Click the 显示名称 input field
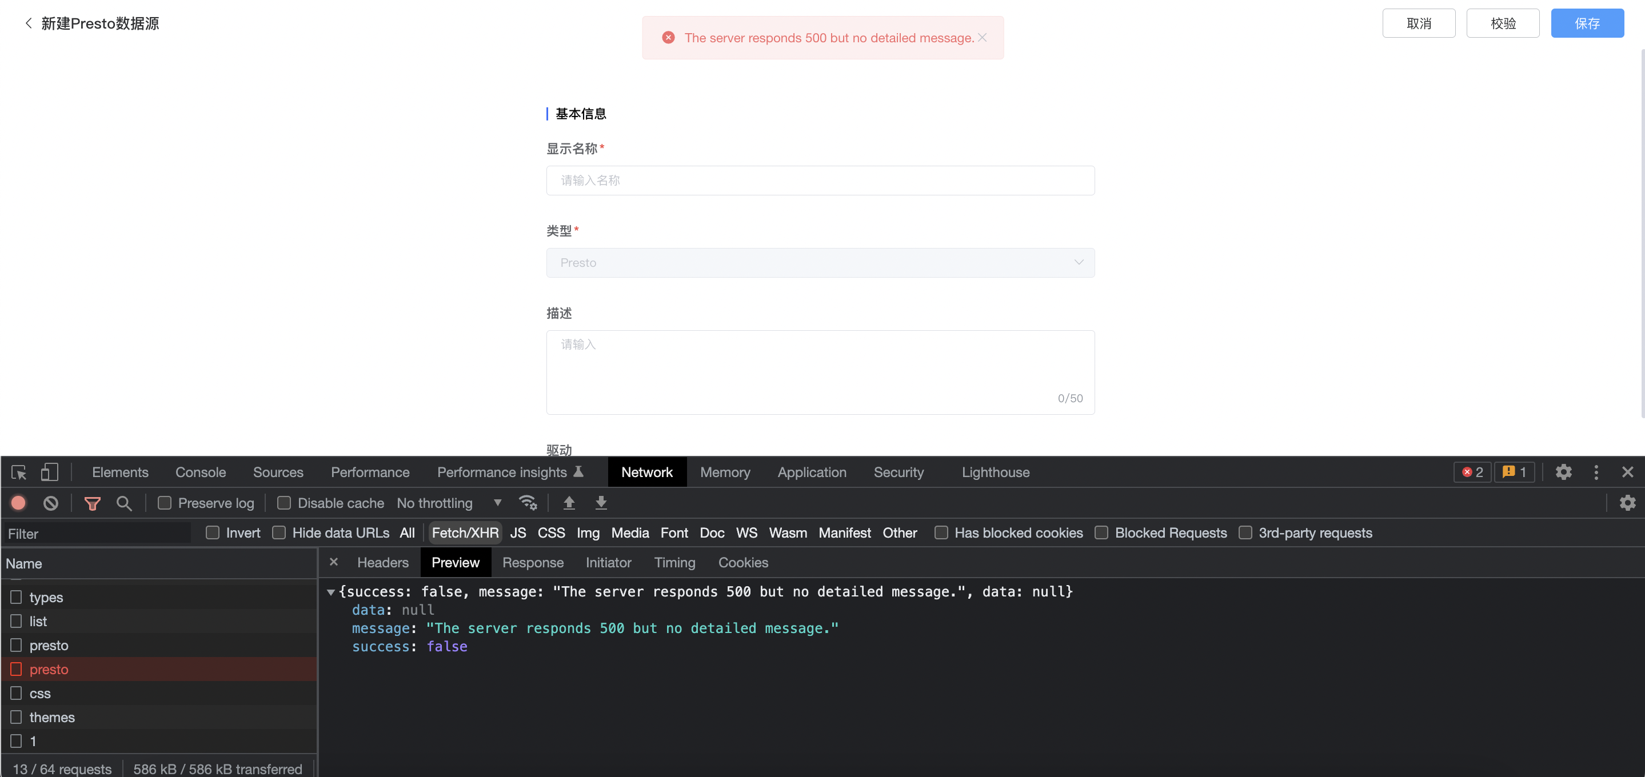 pyautogui.click(x=820, y=181)
